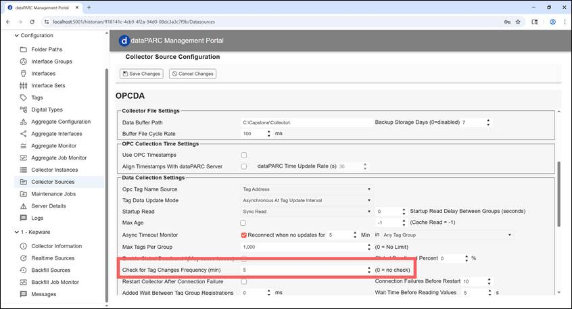Screen dimensions: 572x309
Task: Click the Server Details warning triangle icon
Action: (24, 206)
